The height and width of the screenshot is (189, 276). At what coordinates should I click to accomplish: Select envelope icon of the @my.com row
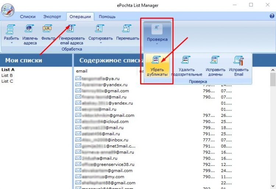pyautogui.click(x=78, y=177)
